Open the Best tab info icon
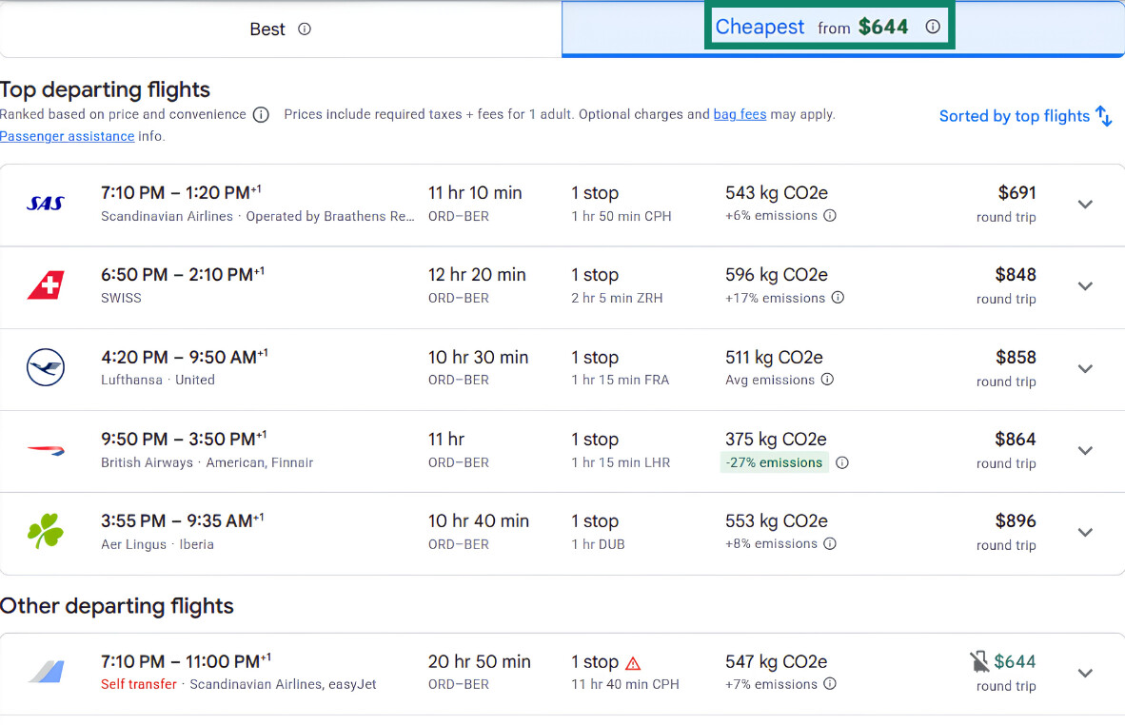This screenshot has height=725, width=1125. (305, 29)
